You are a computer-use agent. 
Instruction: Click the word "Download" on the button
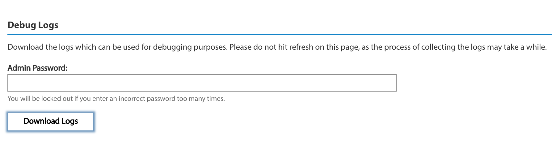(41, 121)
